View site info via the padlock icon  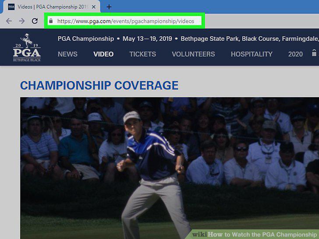click(51, 21)
